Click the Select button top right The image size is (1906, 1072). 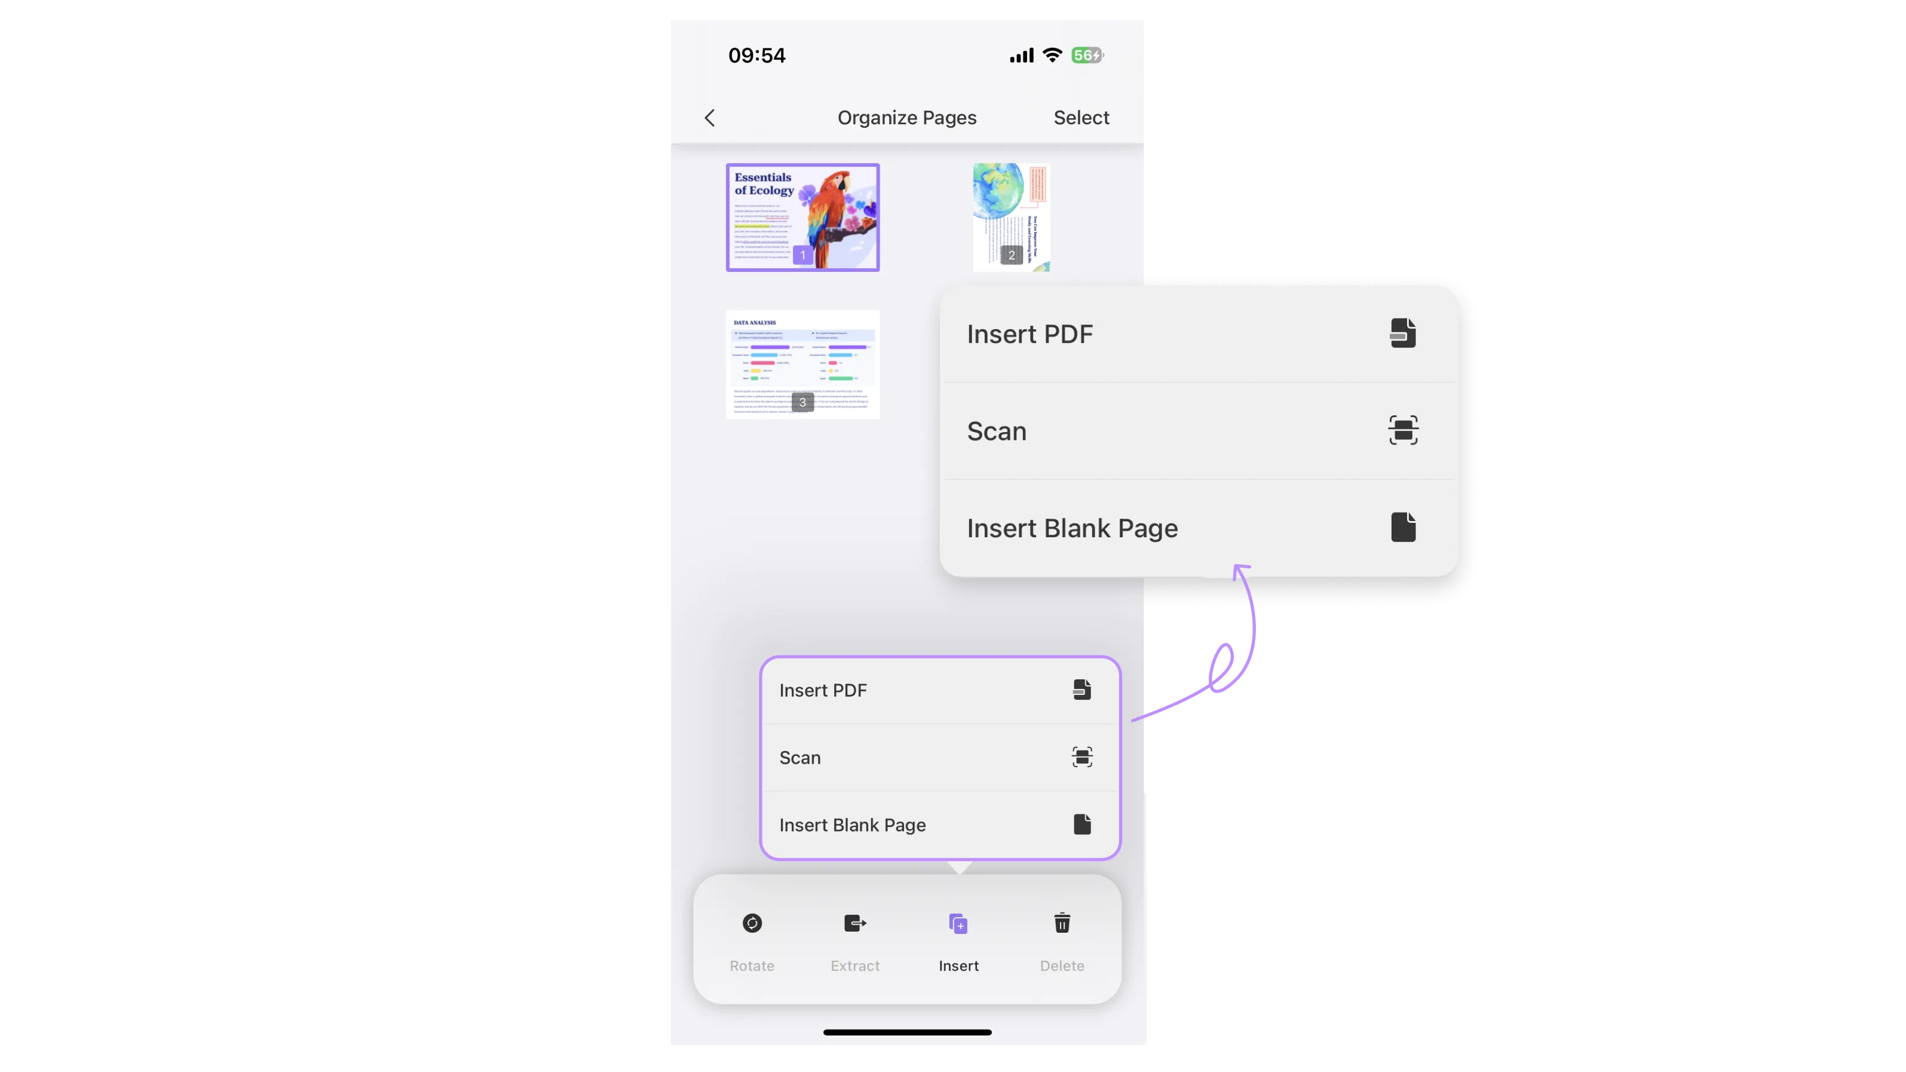pos(1081,118)
